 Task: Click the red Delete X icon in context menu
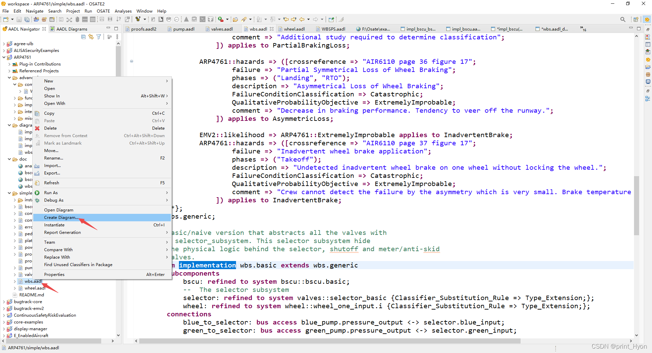click(x=37, y=128)
